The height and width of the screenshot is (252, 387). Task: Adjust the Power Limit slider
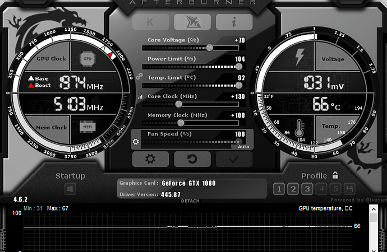[x=191, y=67]
